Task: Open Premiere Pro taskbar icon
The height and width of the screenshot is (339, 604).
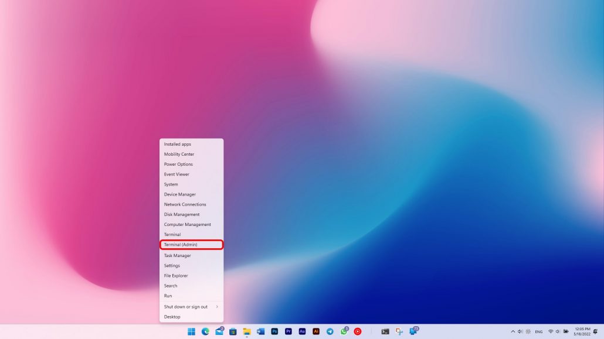Action: click(x=289, y=331)
